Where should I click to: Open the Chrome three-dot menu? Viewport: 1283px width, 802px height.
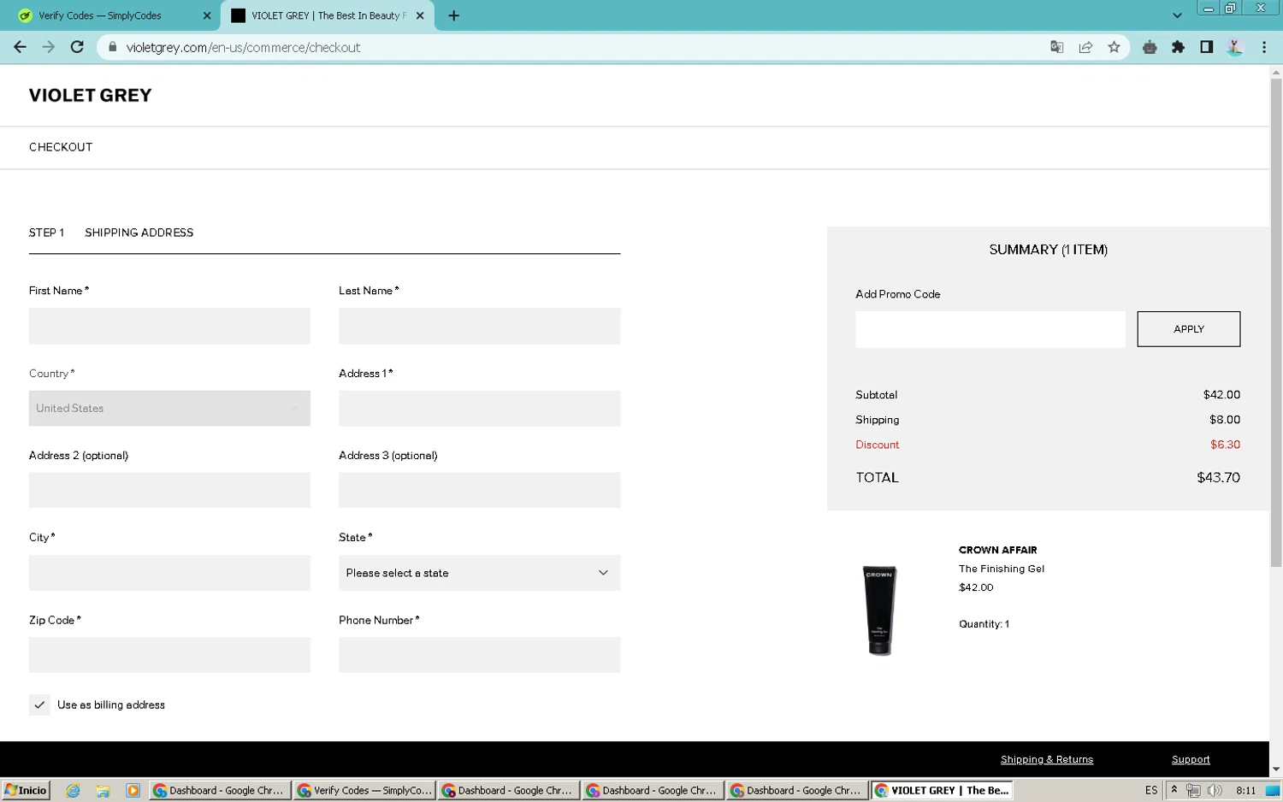(x=1263, y=47)
